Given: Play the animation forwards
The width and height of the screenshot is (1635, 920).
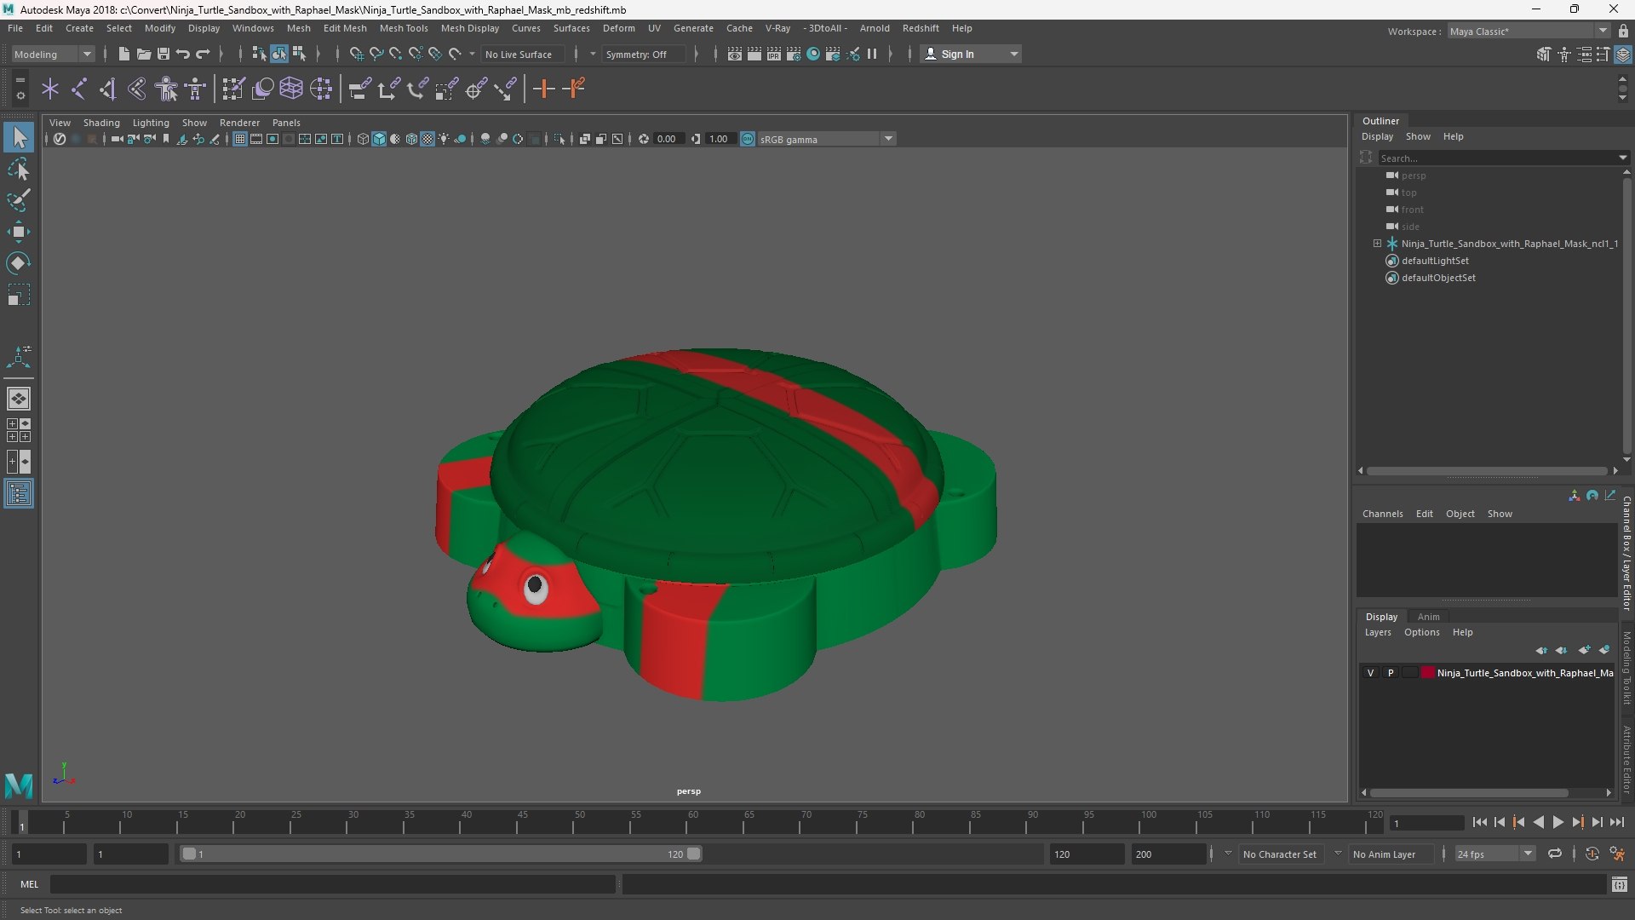Looking at the screenshot, I should 1558,822.
